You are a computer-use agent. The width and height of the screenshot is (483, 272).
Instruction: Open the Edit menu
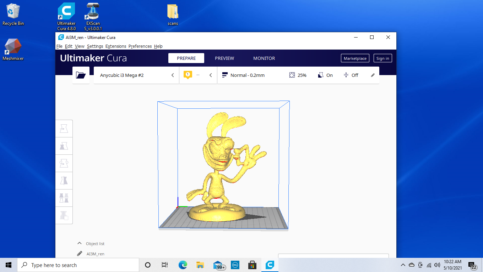coord(69,46)
